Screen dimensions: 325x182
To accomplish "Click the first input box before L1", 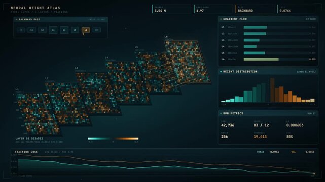I will click(x=21, y=30).
